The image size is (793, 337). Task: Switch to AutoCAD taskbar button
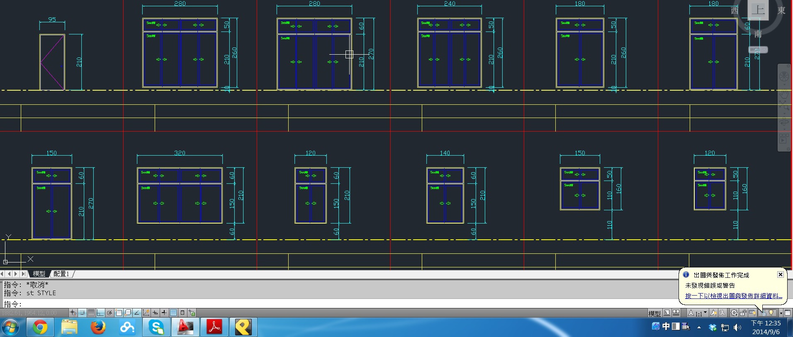pyautogui.click(x=185, y=327)
